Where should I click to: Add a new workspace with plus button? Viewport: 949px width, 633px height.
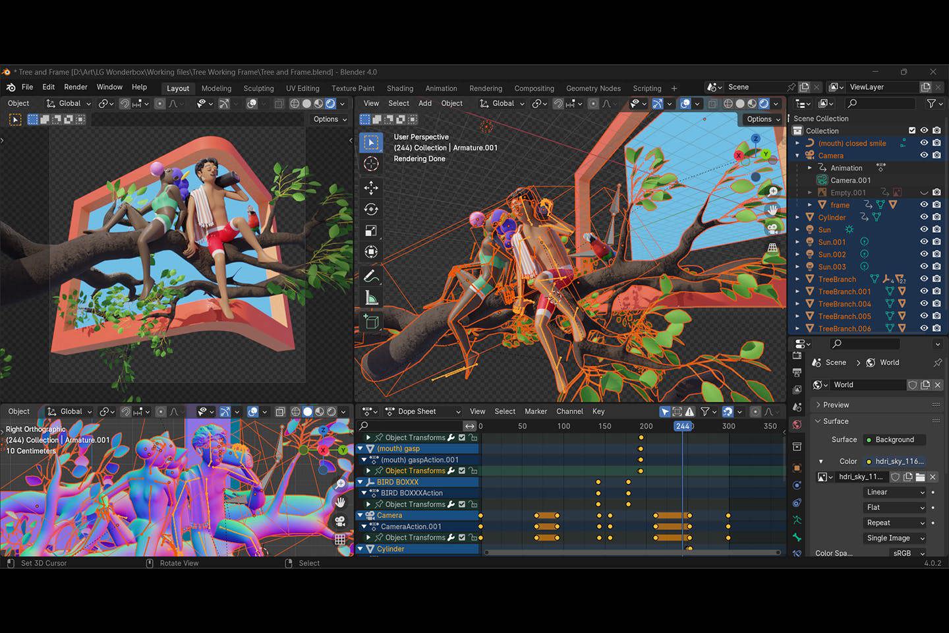[x=674, y=88]
